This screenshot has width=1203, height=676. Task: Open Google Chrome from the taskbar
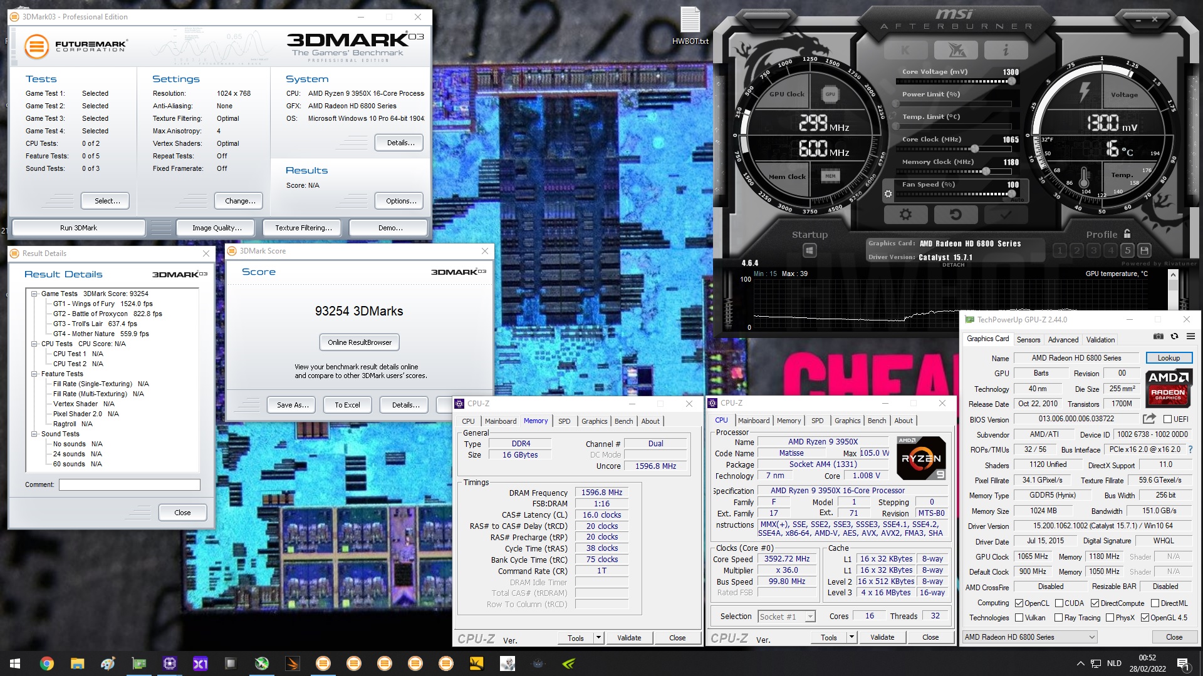coord(46,663)
